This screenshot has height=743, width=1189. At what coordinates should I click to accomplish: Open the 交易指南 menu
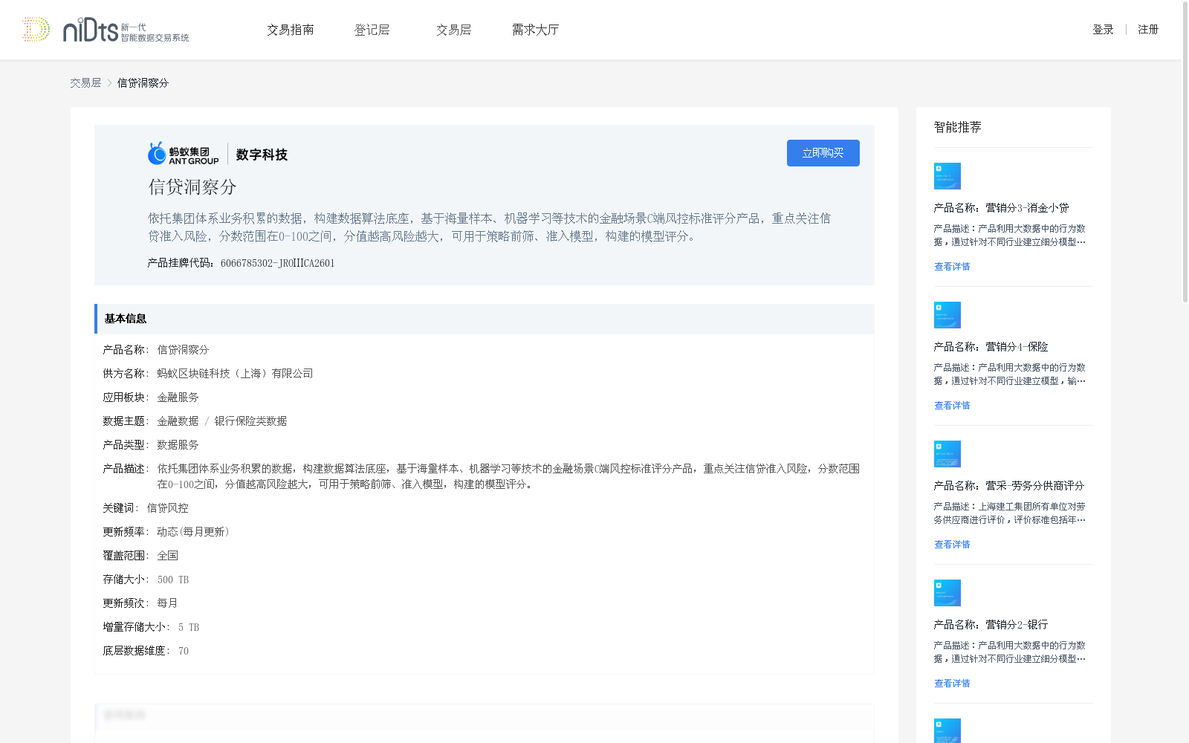291,30
